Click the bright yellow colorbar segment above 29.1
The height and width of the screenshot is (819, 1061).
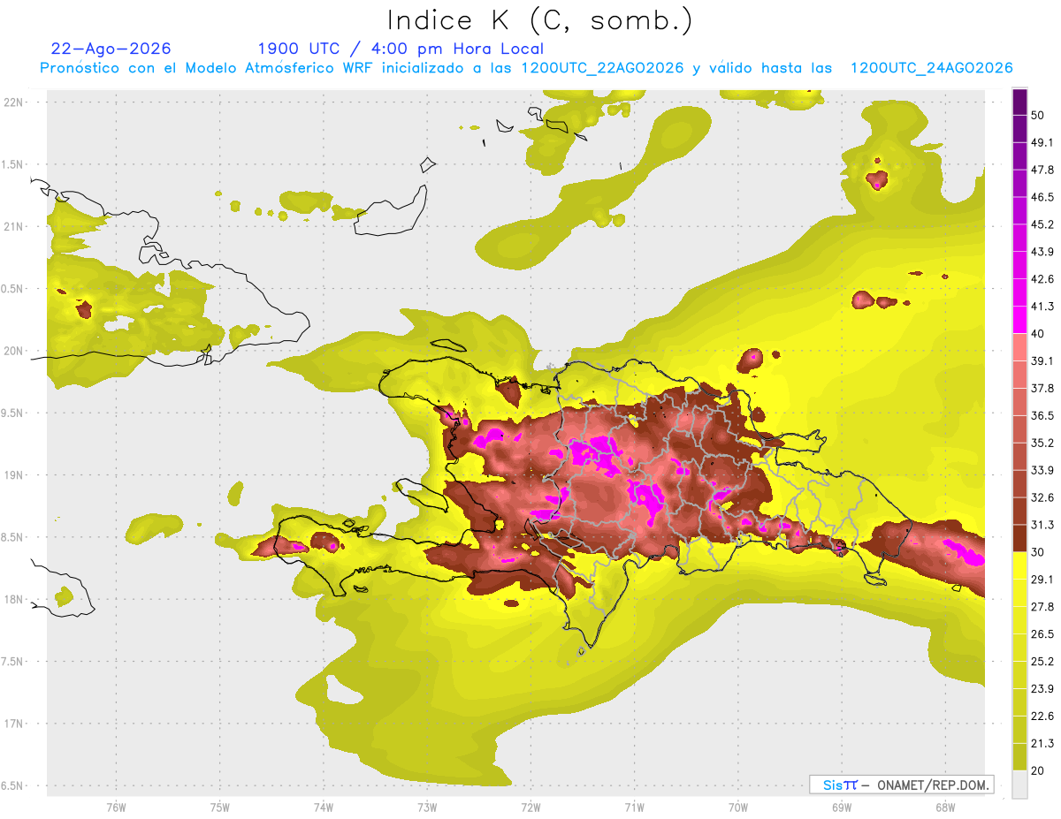pos(1019,565)
